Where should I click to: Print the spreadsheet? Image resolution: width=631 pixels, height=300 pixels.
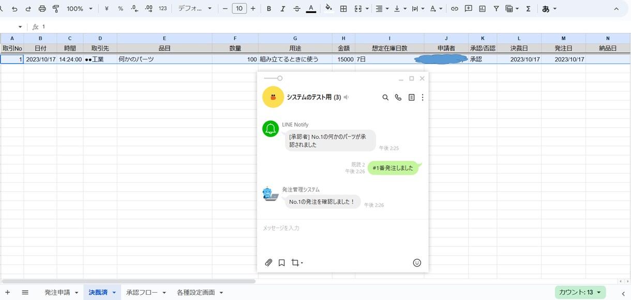[x=42, y=9]
